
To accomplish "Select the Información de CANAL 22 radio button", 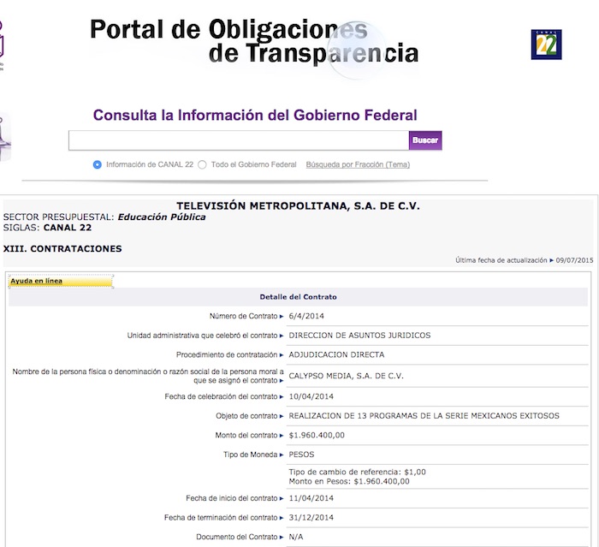I will [97, 164].
